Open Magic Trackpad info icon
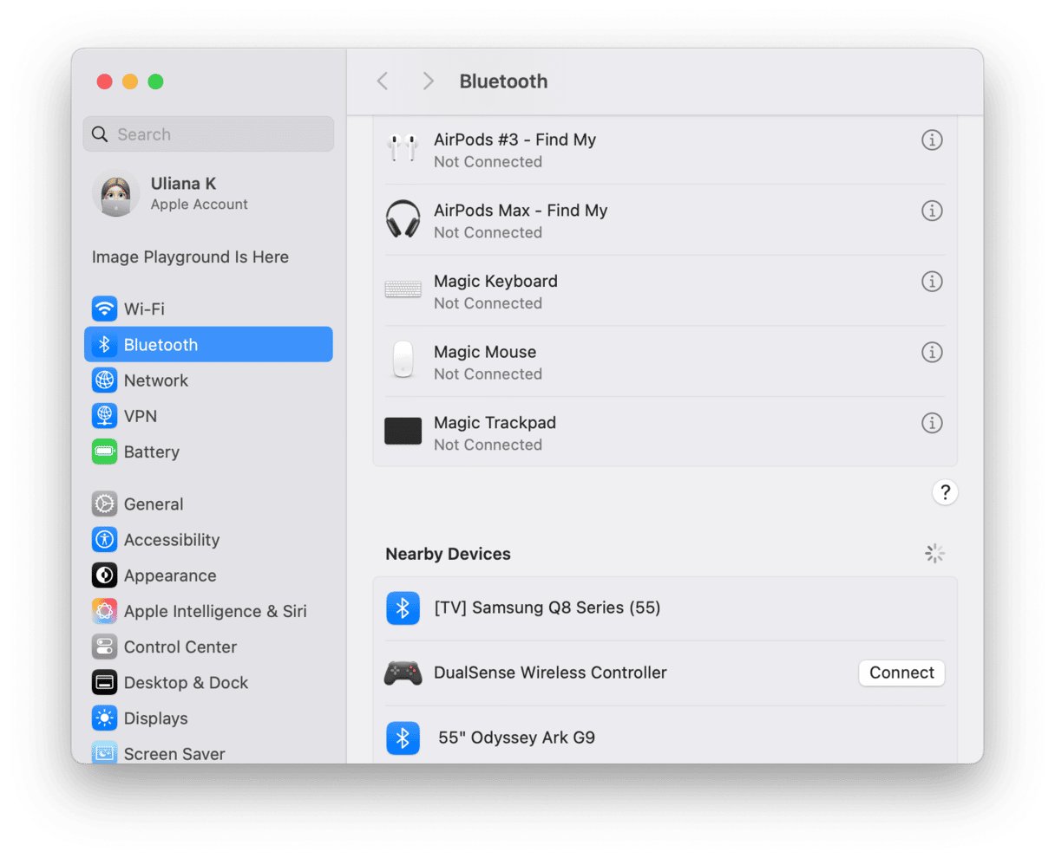1055x858 pixels. [932, 423]
